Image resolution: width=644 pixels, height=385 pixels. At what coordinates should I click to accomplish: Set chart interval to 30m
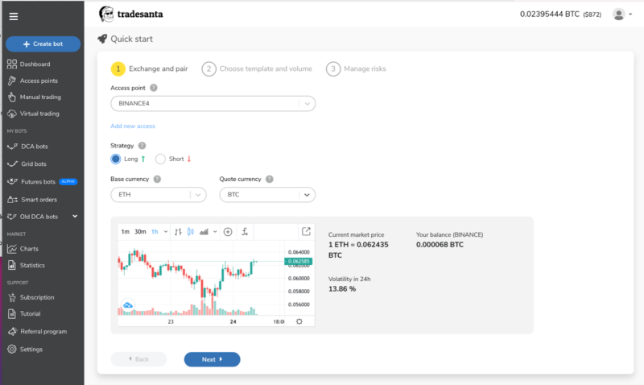140,232
